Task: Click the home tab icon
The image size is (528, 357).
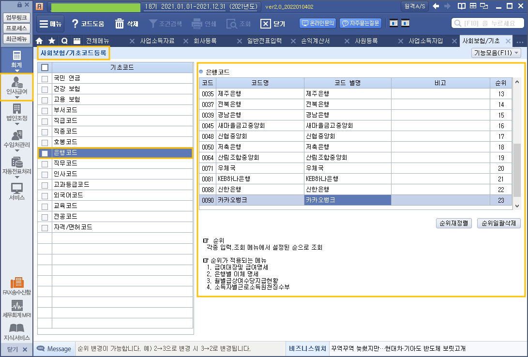Action: click(x=39, y=41)
